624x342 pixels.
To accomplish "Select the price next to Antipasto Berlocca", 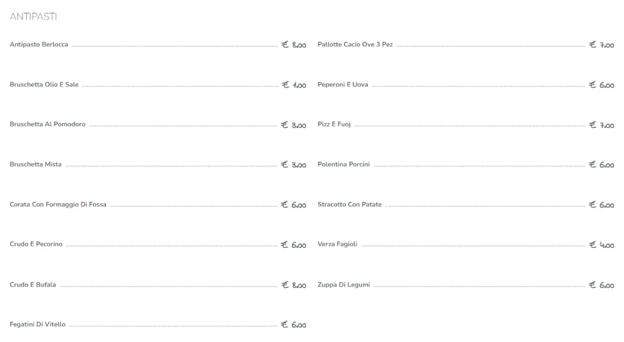I will [294, 45].
